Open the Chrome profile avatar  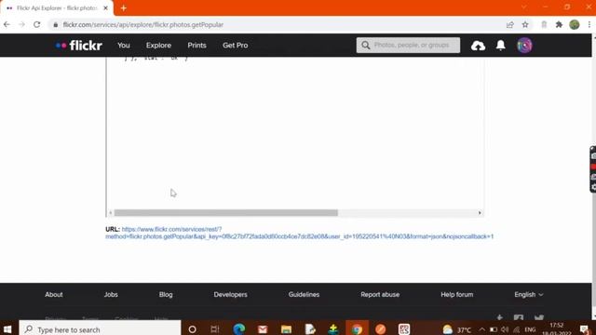point(575,25)
